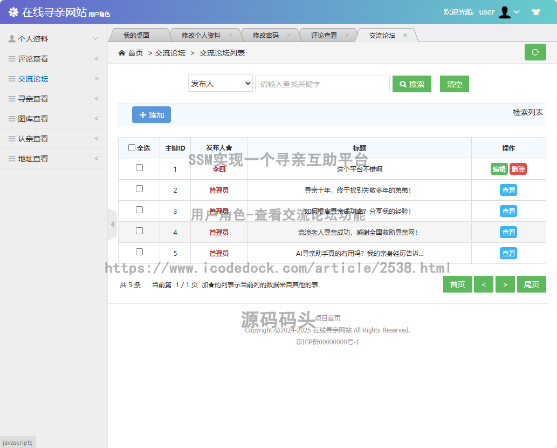The image size is (557, 448).
Task: Click 项目首页 footer link
Action: coord(327,318)
